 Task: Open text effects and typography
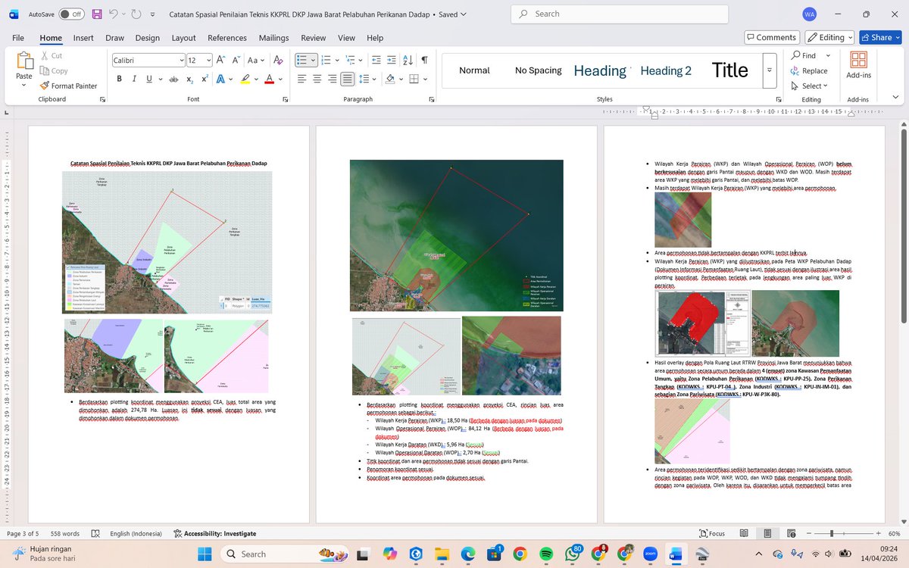(221, 79)
